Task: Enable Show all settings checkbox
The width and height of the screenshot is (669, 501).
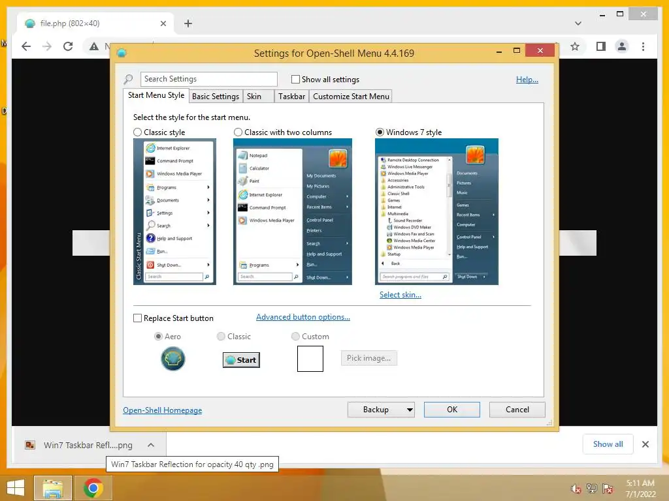Action: [x=295, y=79]
